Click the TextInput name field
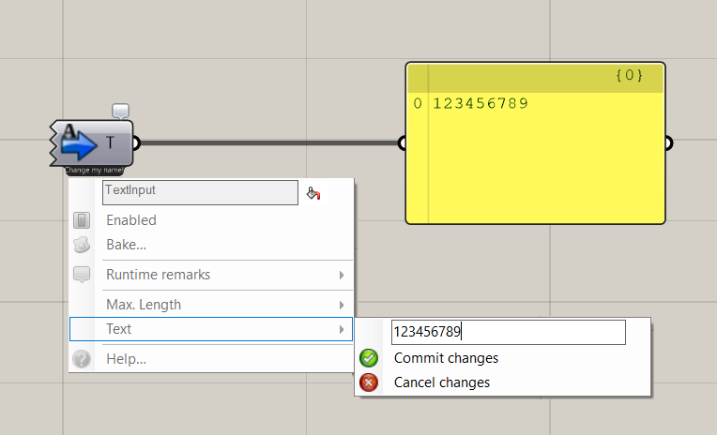Image resolution: width=717 pixels, height=435 pixels. pos(200,192)
